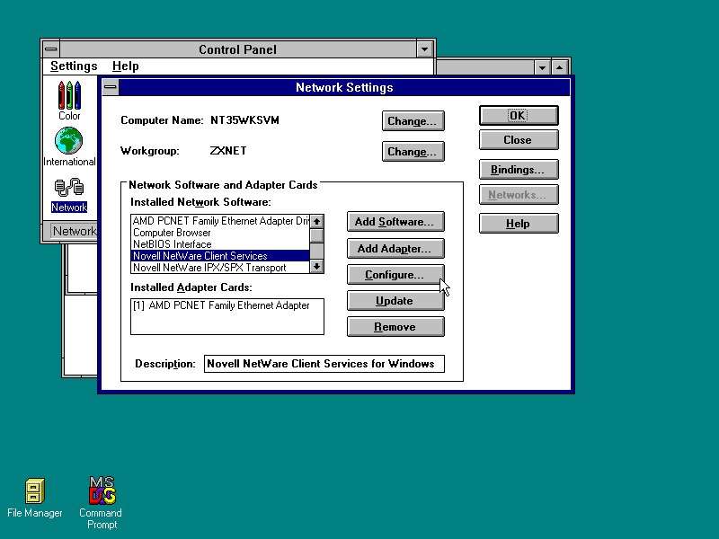
Task: Select AMD PCNET Family Ethernet Adapter Driver entry
Action: click(x=220, y=221)
